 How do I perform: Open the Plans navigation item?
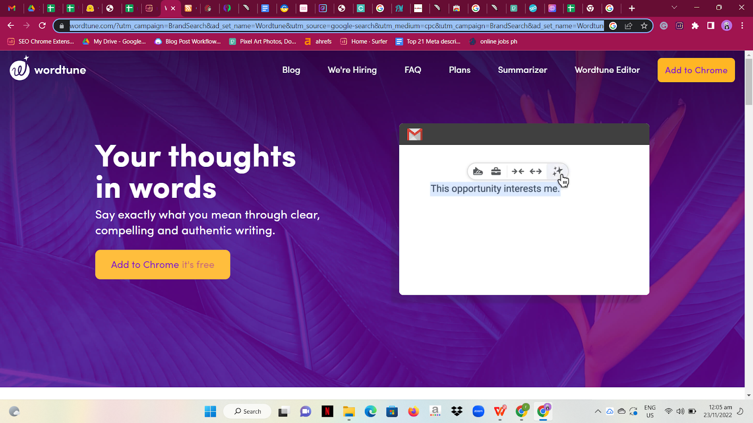pos(459,70)
